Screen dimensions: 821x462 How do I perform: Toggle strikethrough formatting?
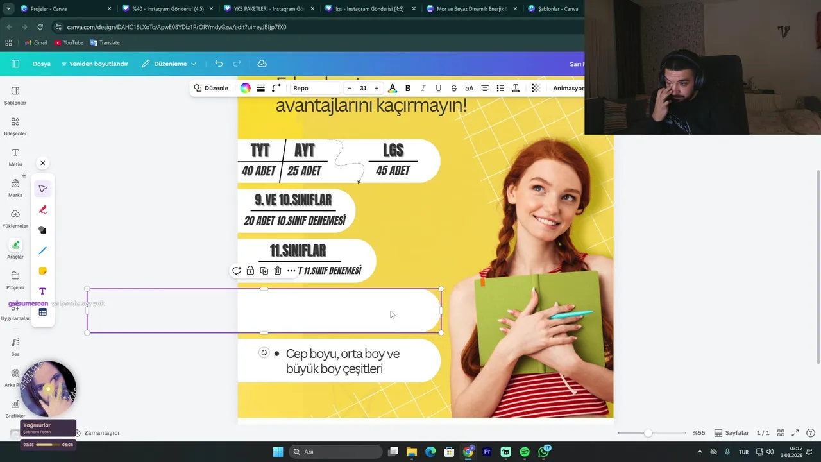pyautogui.click(x=454, y=88)
